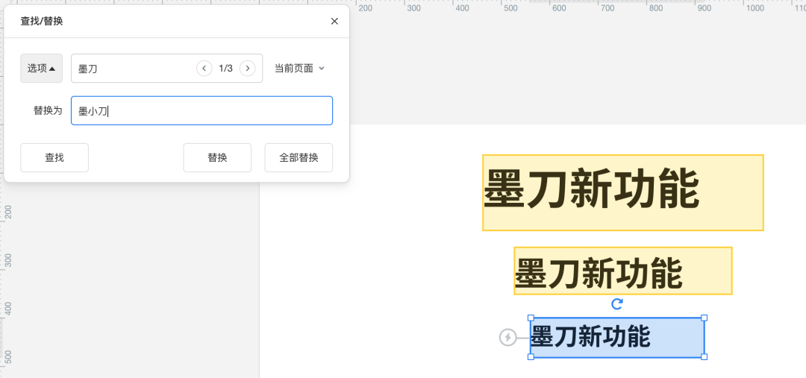This screenshot has width=806, height=378.
Task: Click the rotate handle above selected text
Action: click(x=617, y=304)
